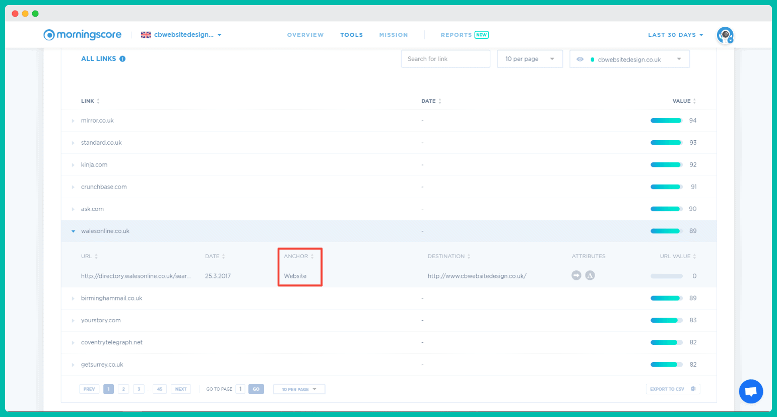Focus the Search for link field
Viewport: 777px width, 417px height.
(x=445, y=59)
